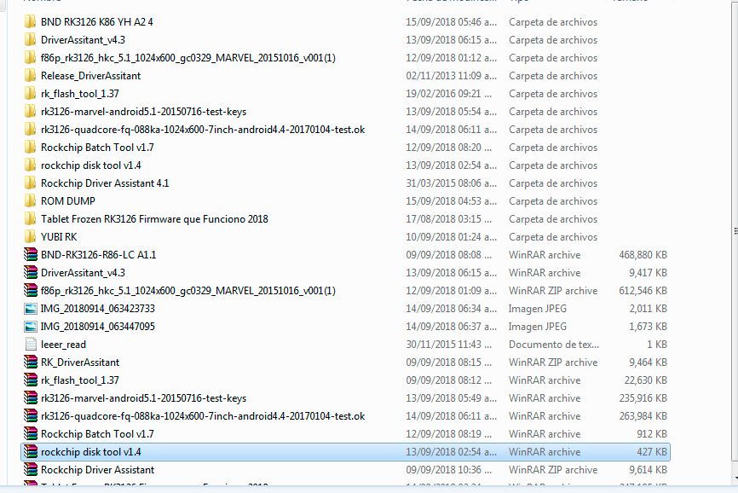Select the f86p_rk3126_hkc_5.1 folder name

pos(188,58)
